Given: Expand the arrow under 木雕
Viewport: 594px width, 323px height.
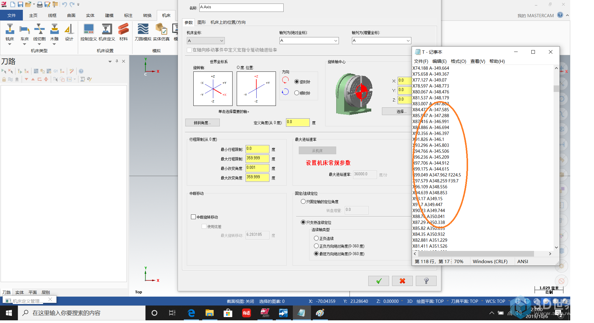Looking at the screenshot, I should click(x=54, y=44).
